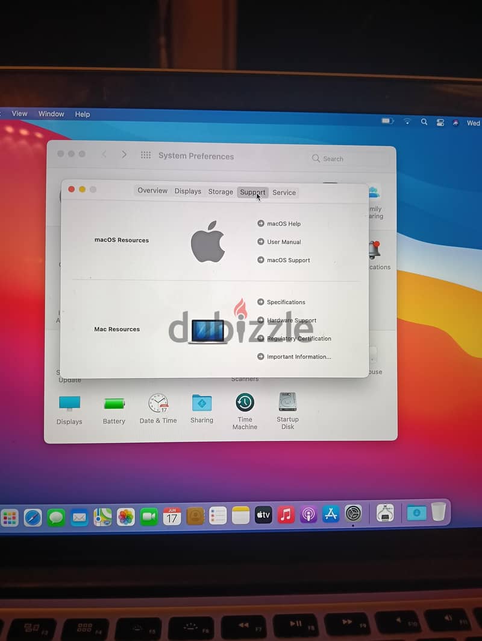The image size is (482, 641).
Task: Launch FaceTime from the Dock
Action: pyautogui.click(x=149, y=517)
